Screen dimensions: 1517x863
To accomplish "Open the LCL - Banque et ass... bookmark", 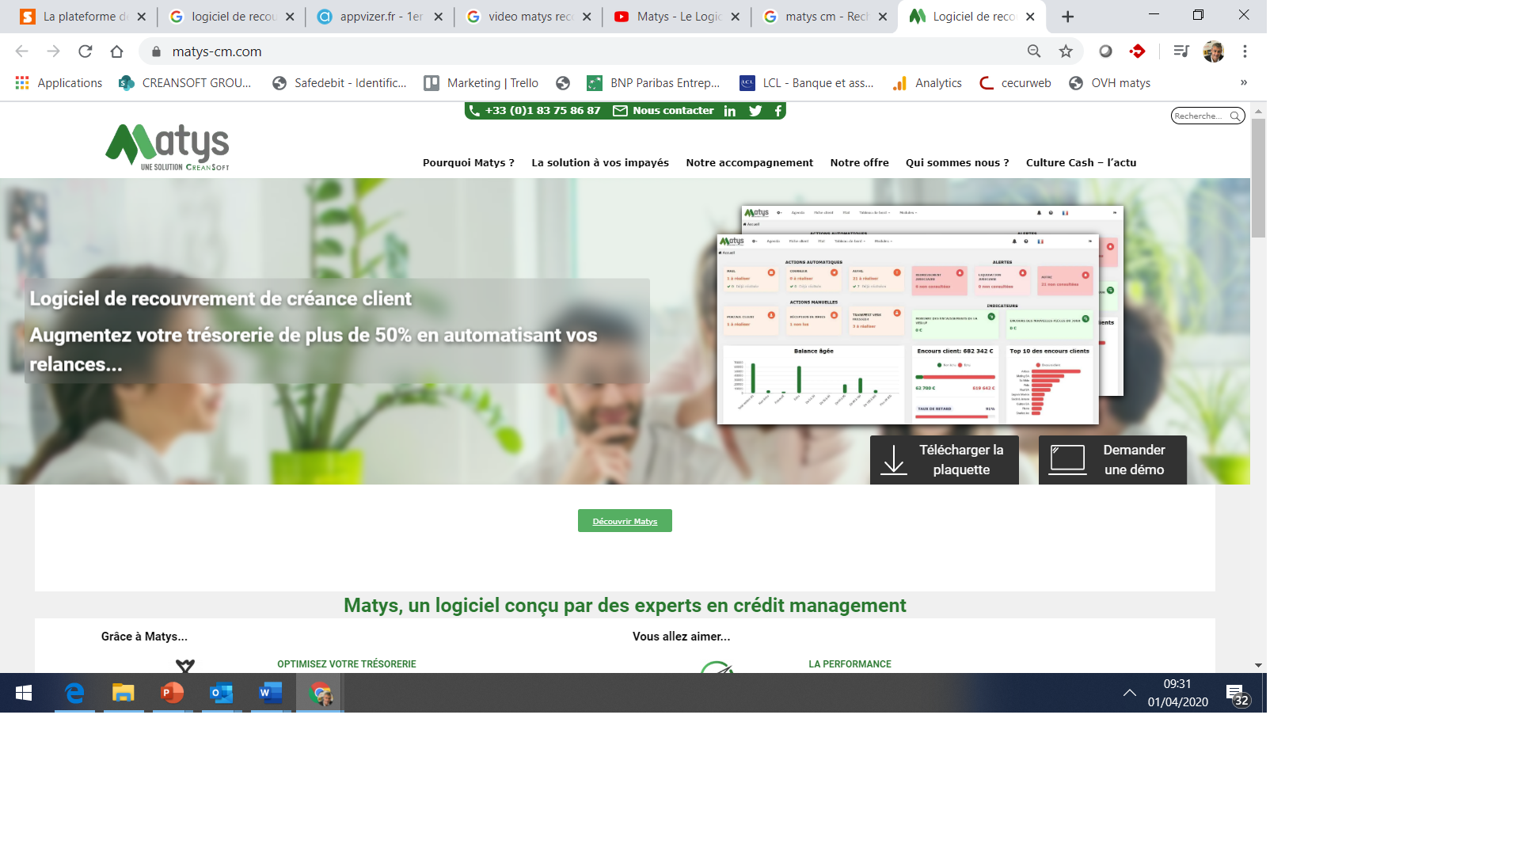I will [806, 82].
